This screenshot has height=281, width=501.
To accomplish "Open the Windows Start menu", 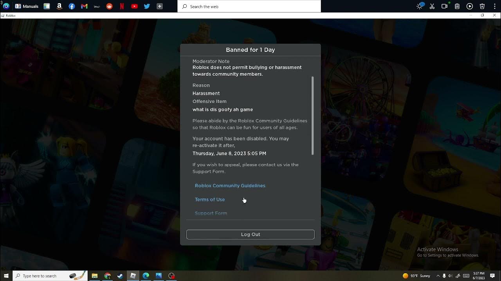I will (6, 276).
